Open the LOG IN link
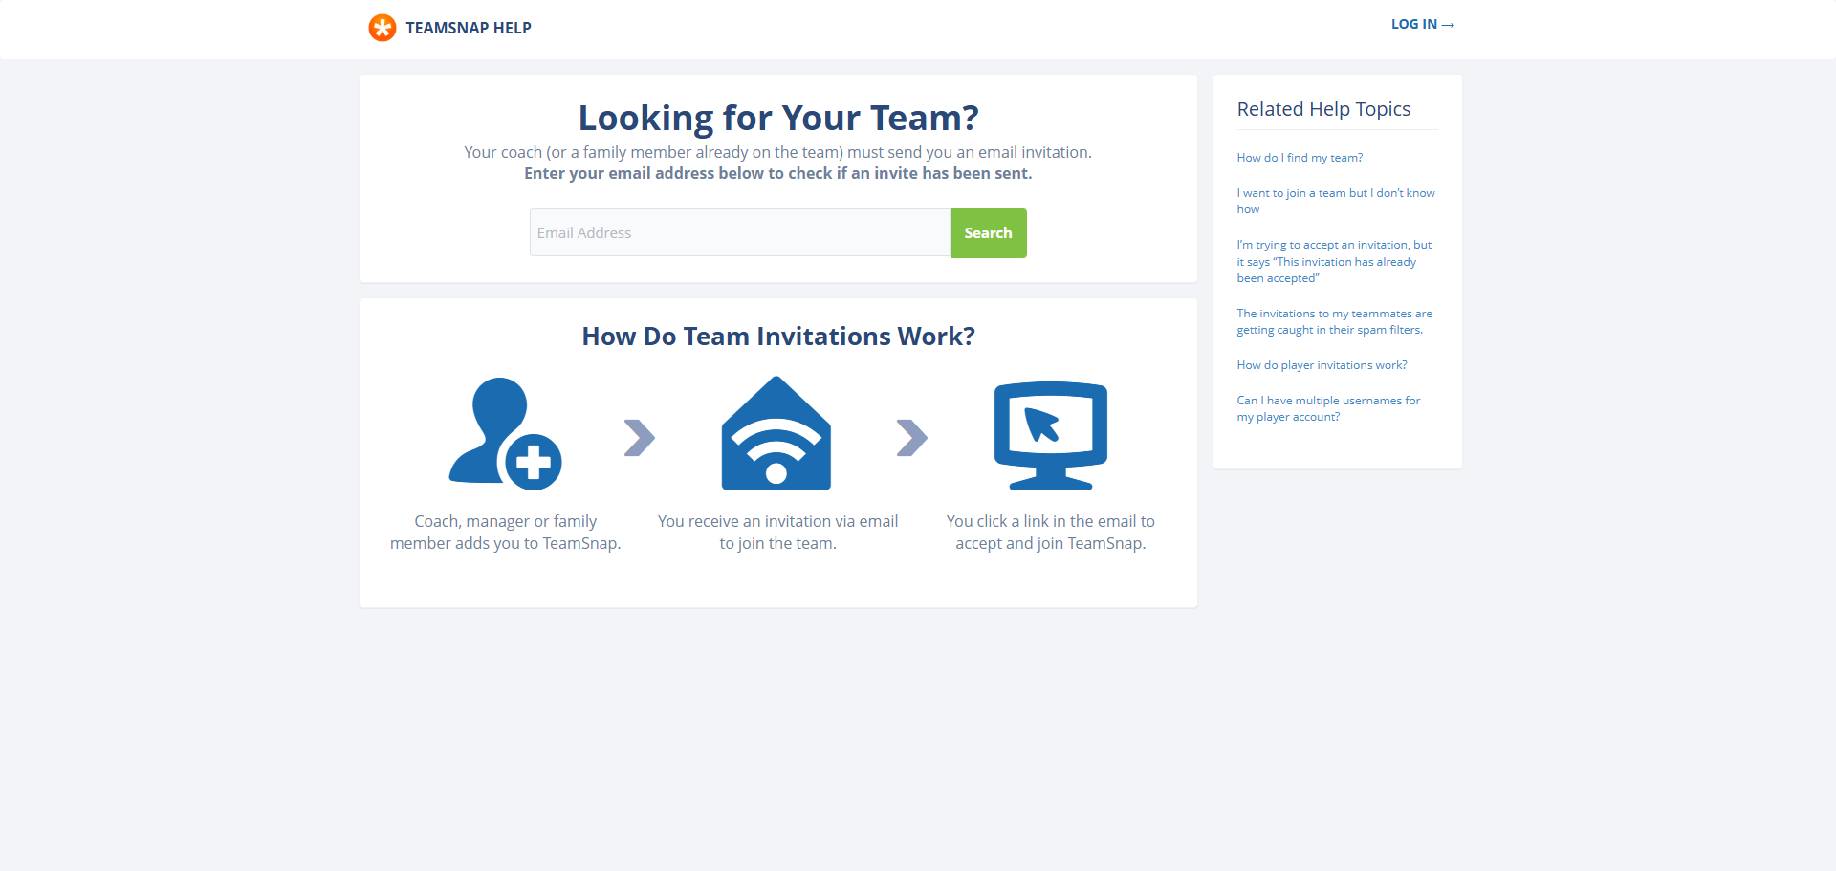 tap(1421, 24)
